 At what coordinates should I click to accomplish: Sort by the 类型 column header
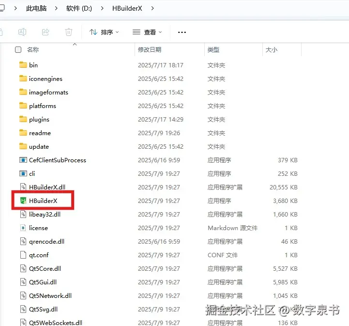point(213,50)
